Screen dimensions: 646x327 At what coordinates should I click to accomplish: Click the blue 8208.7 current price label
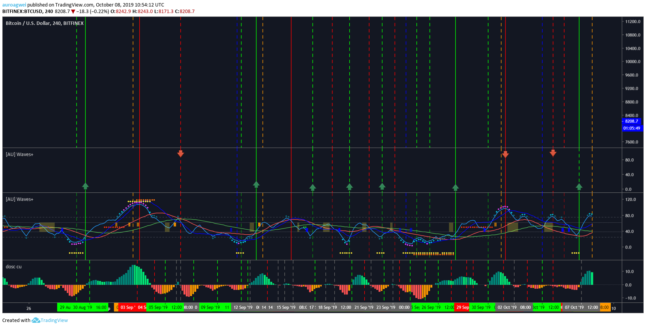point(631,121)
